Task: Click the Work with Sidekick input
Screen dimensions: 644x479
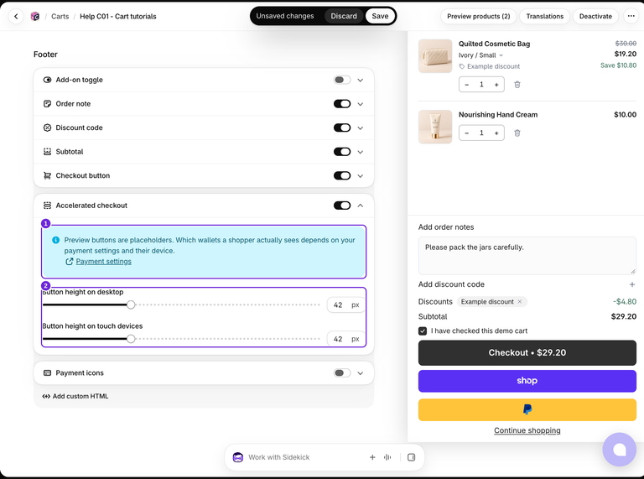Action: coord(304,457)
